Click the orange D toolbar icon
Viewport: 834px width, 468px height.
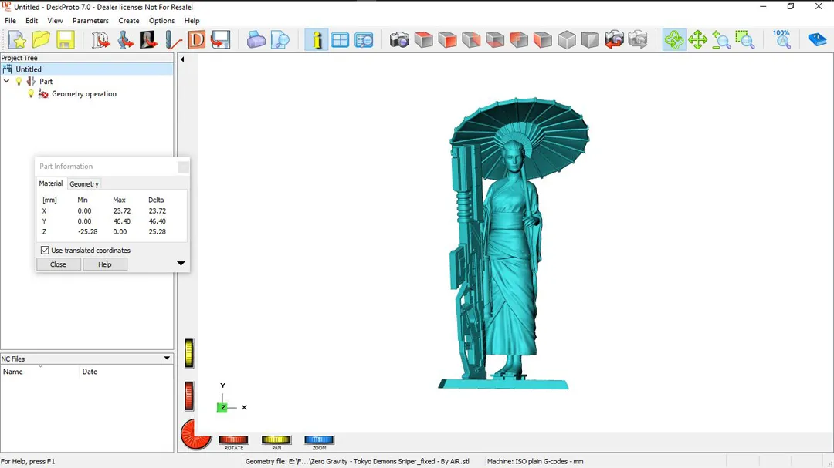(196, 40)
